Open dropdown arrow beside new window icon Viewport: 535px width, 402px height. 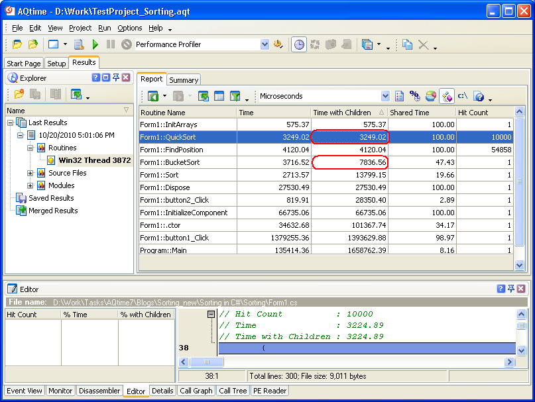coord(65,44)
